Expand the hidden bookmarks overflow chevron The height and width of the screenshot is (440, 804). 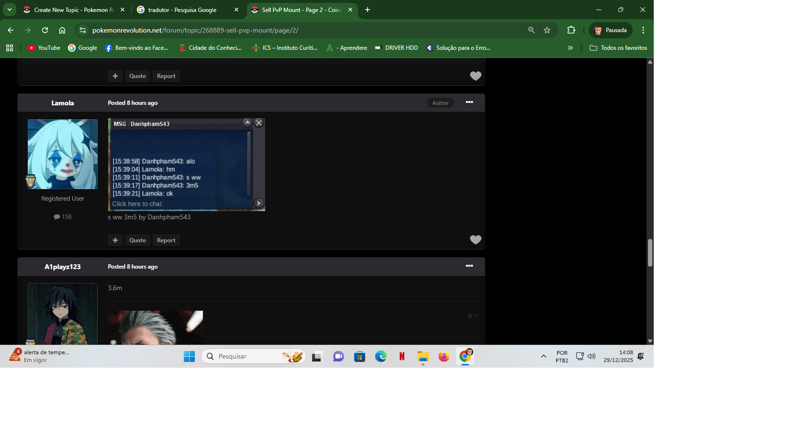tap(570, 48)
